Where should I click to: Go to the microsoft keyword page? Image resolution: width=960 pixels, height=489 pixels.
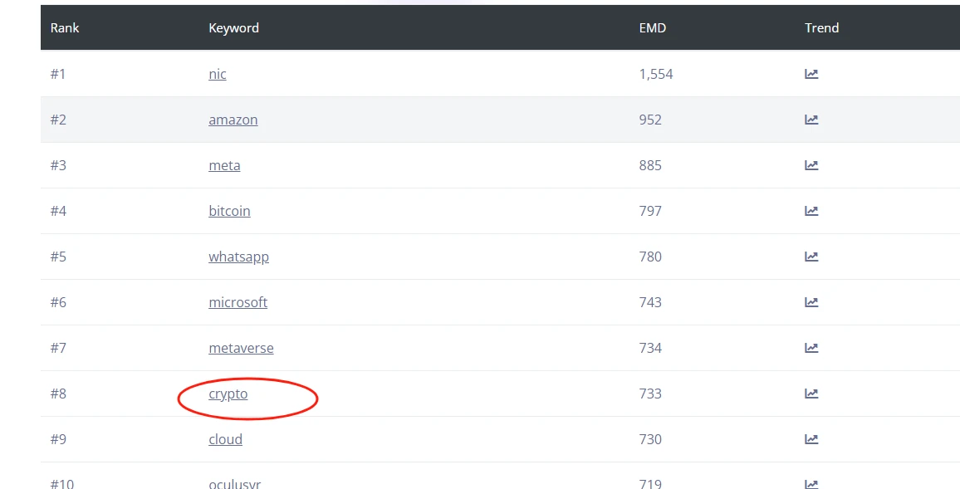click(238, 302)
